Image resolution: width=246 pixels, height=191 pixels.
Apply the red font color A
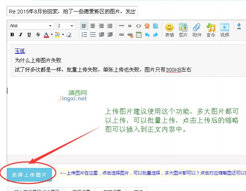tap(46, 35)
